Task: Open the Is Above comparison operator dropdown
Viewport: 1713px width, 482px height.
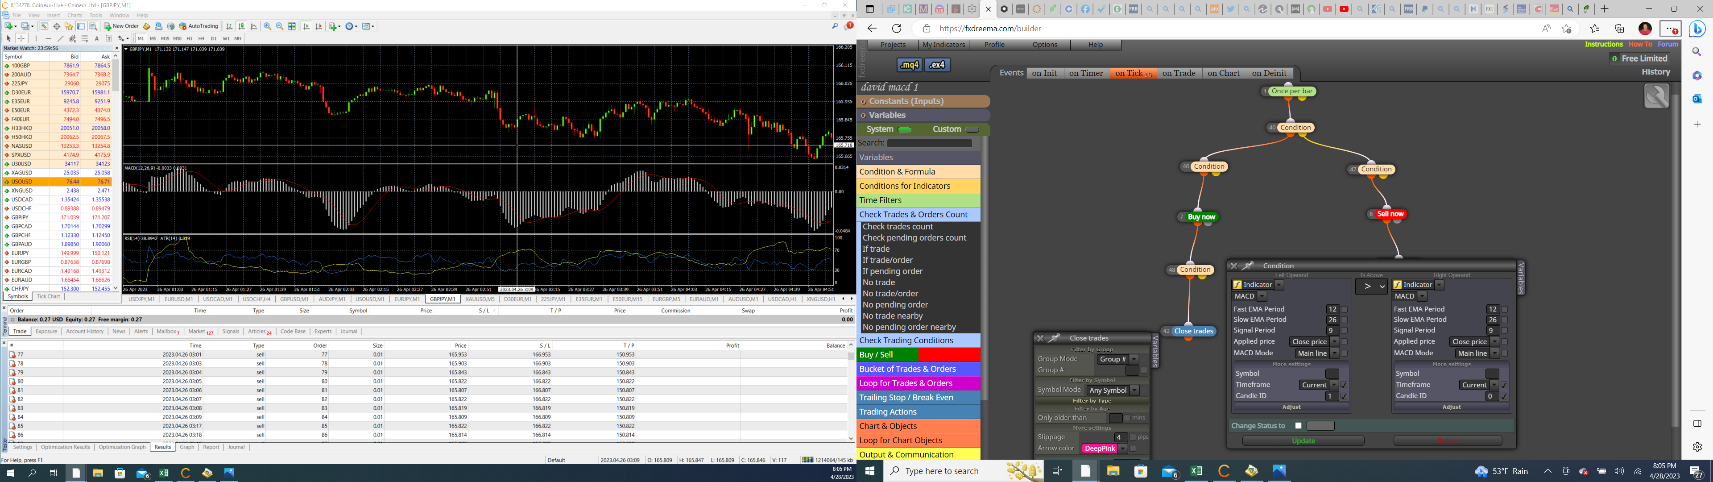Action: (x=1372, y=287)
